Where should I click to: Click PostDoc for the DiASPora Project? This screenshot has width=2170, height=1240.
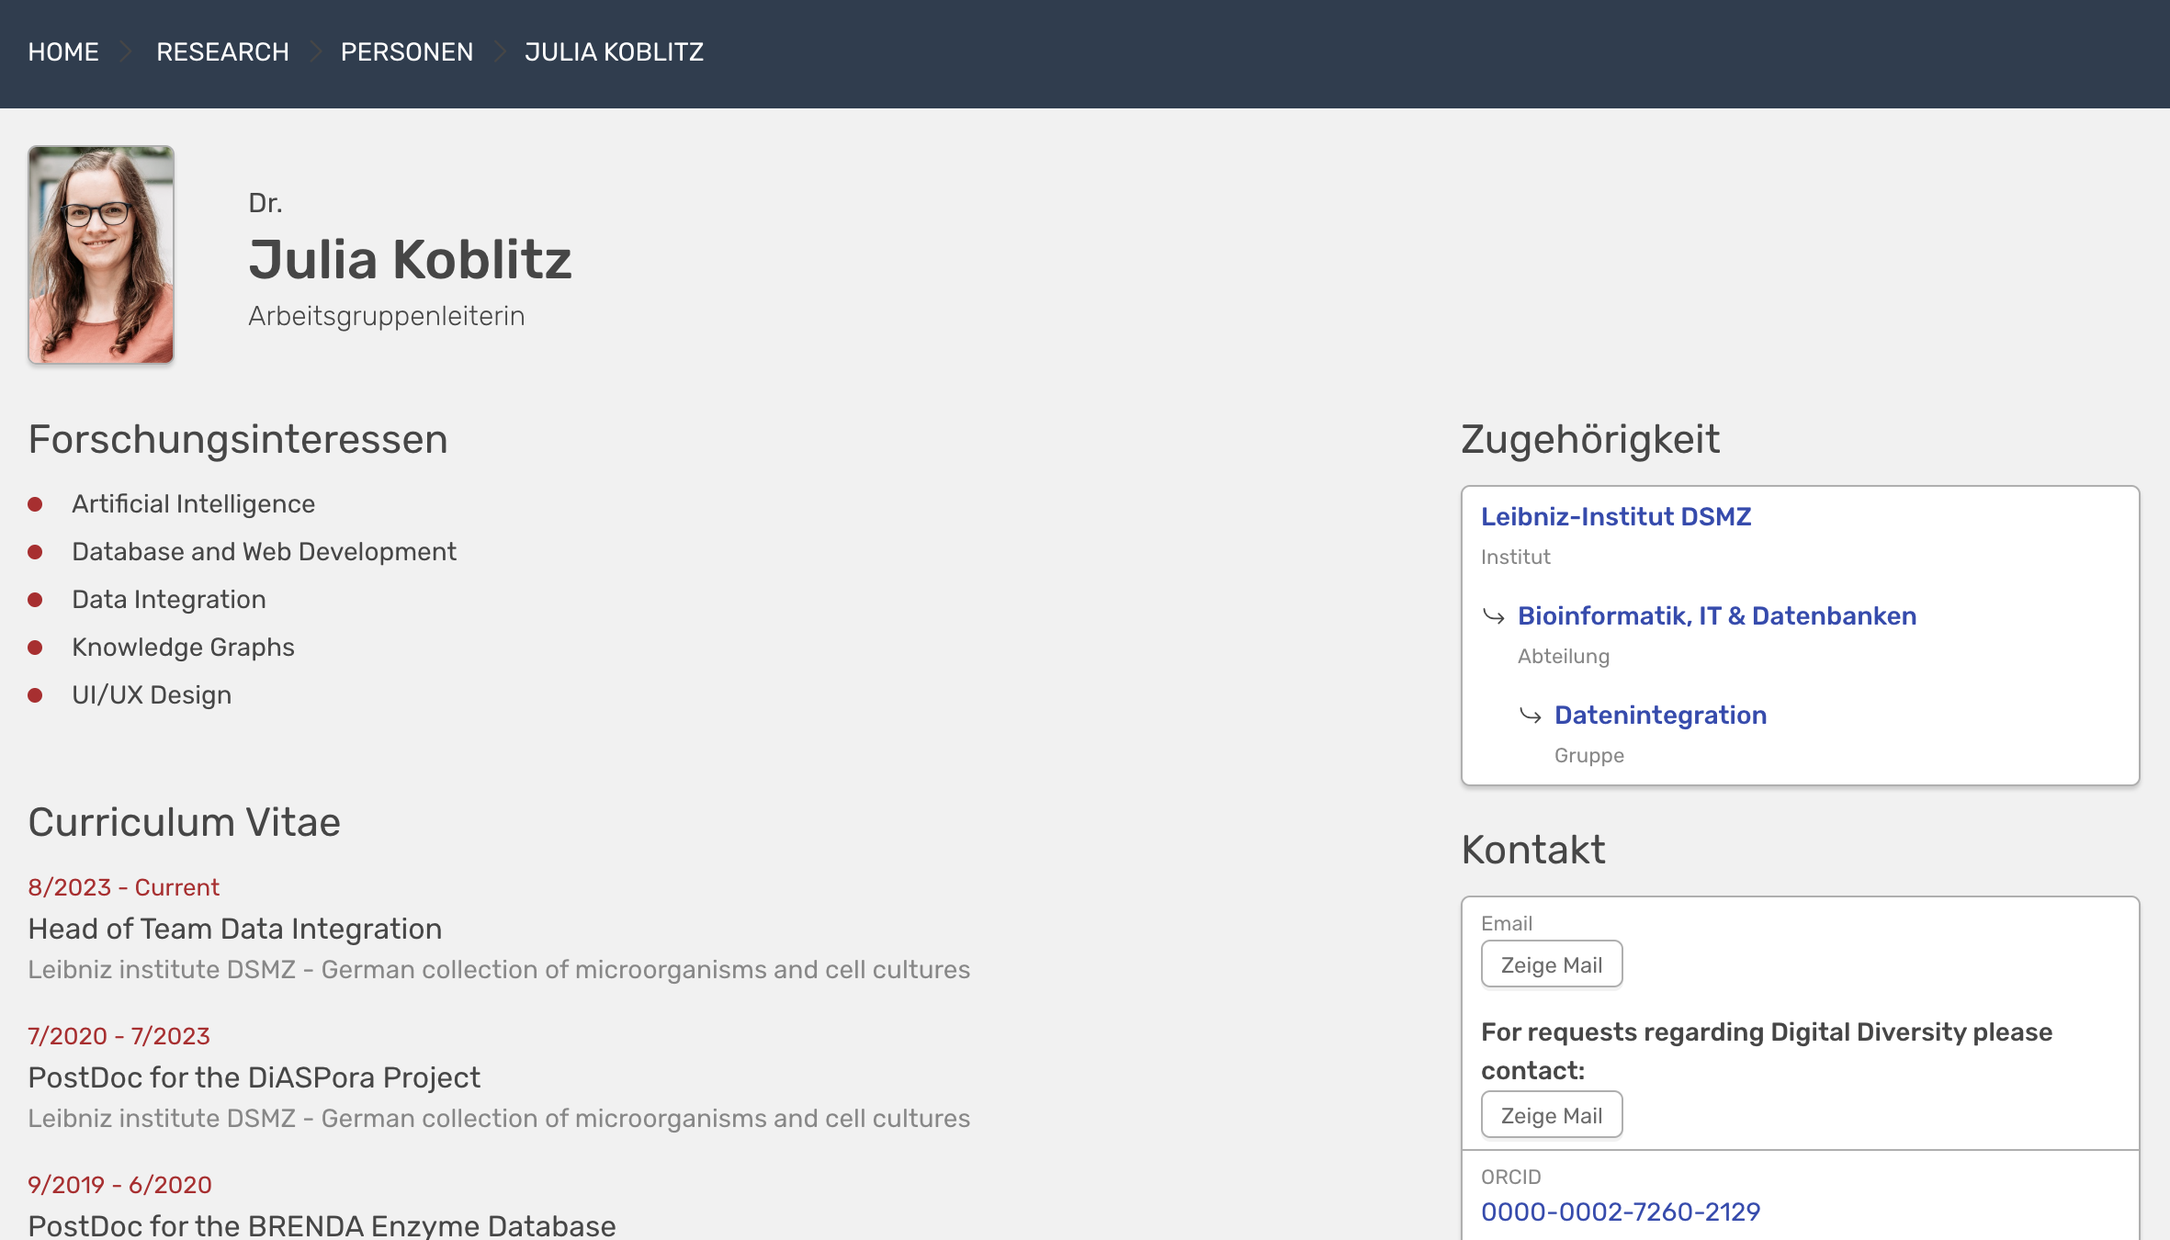[x=254, y=1077]
